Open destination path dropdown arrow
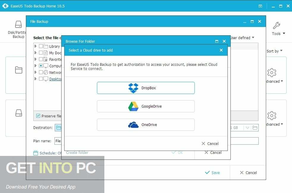This screenshot has width=292, height=193. (247, 127)
